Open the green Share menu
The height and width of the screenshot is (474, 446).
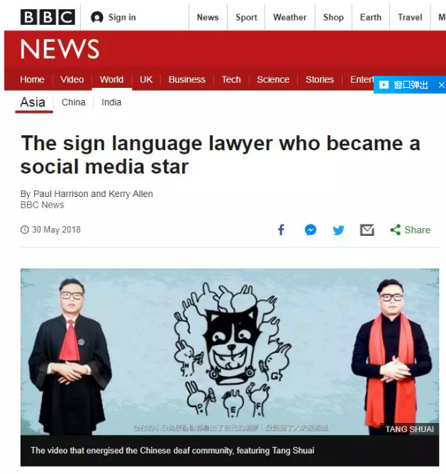(411, 230)
